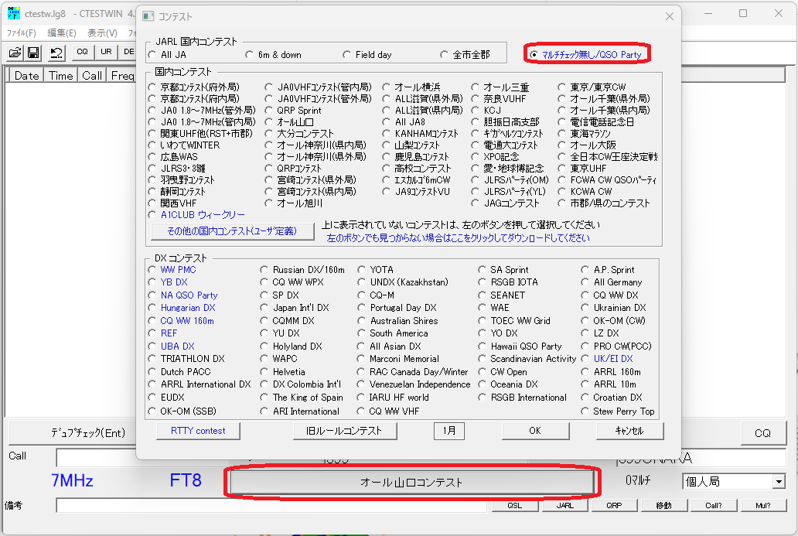
Task: Click the UR toolbar button
Action: (x=106, y=52)
